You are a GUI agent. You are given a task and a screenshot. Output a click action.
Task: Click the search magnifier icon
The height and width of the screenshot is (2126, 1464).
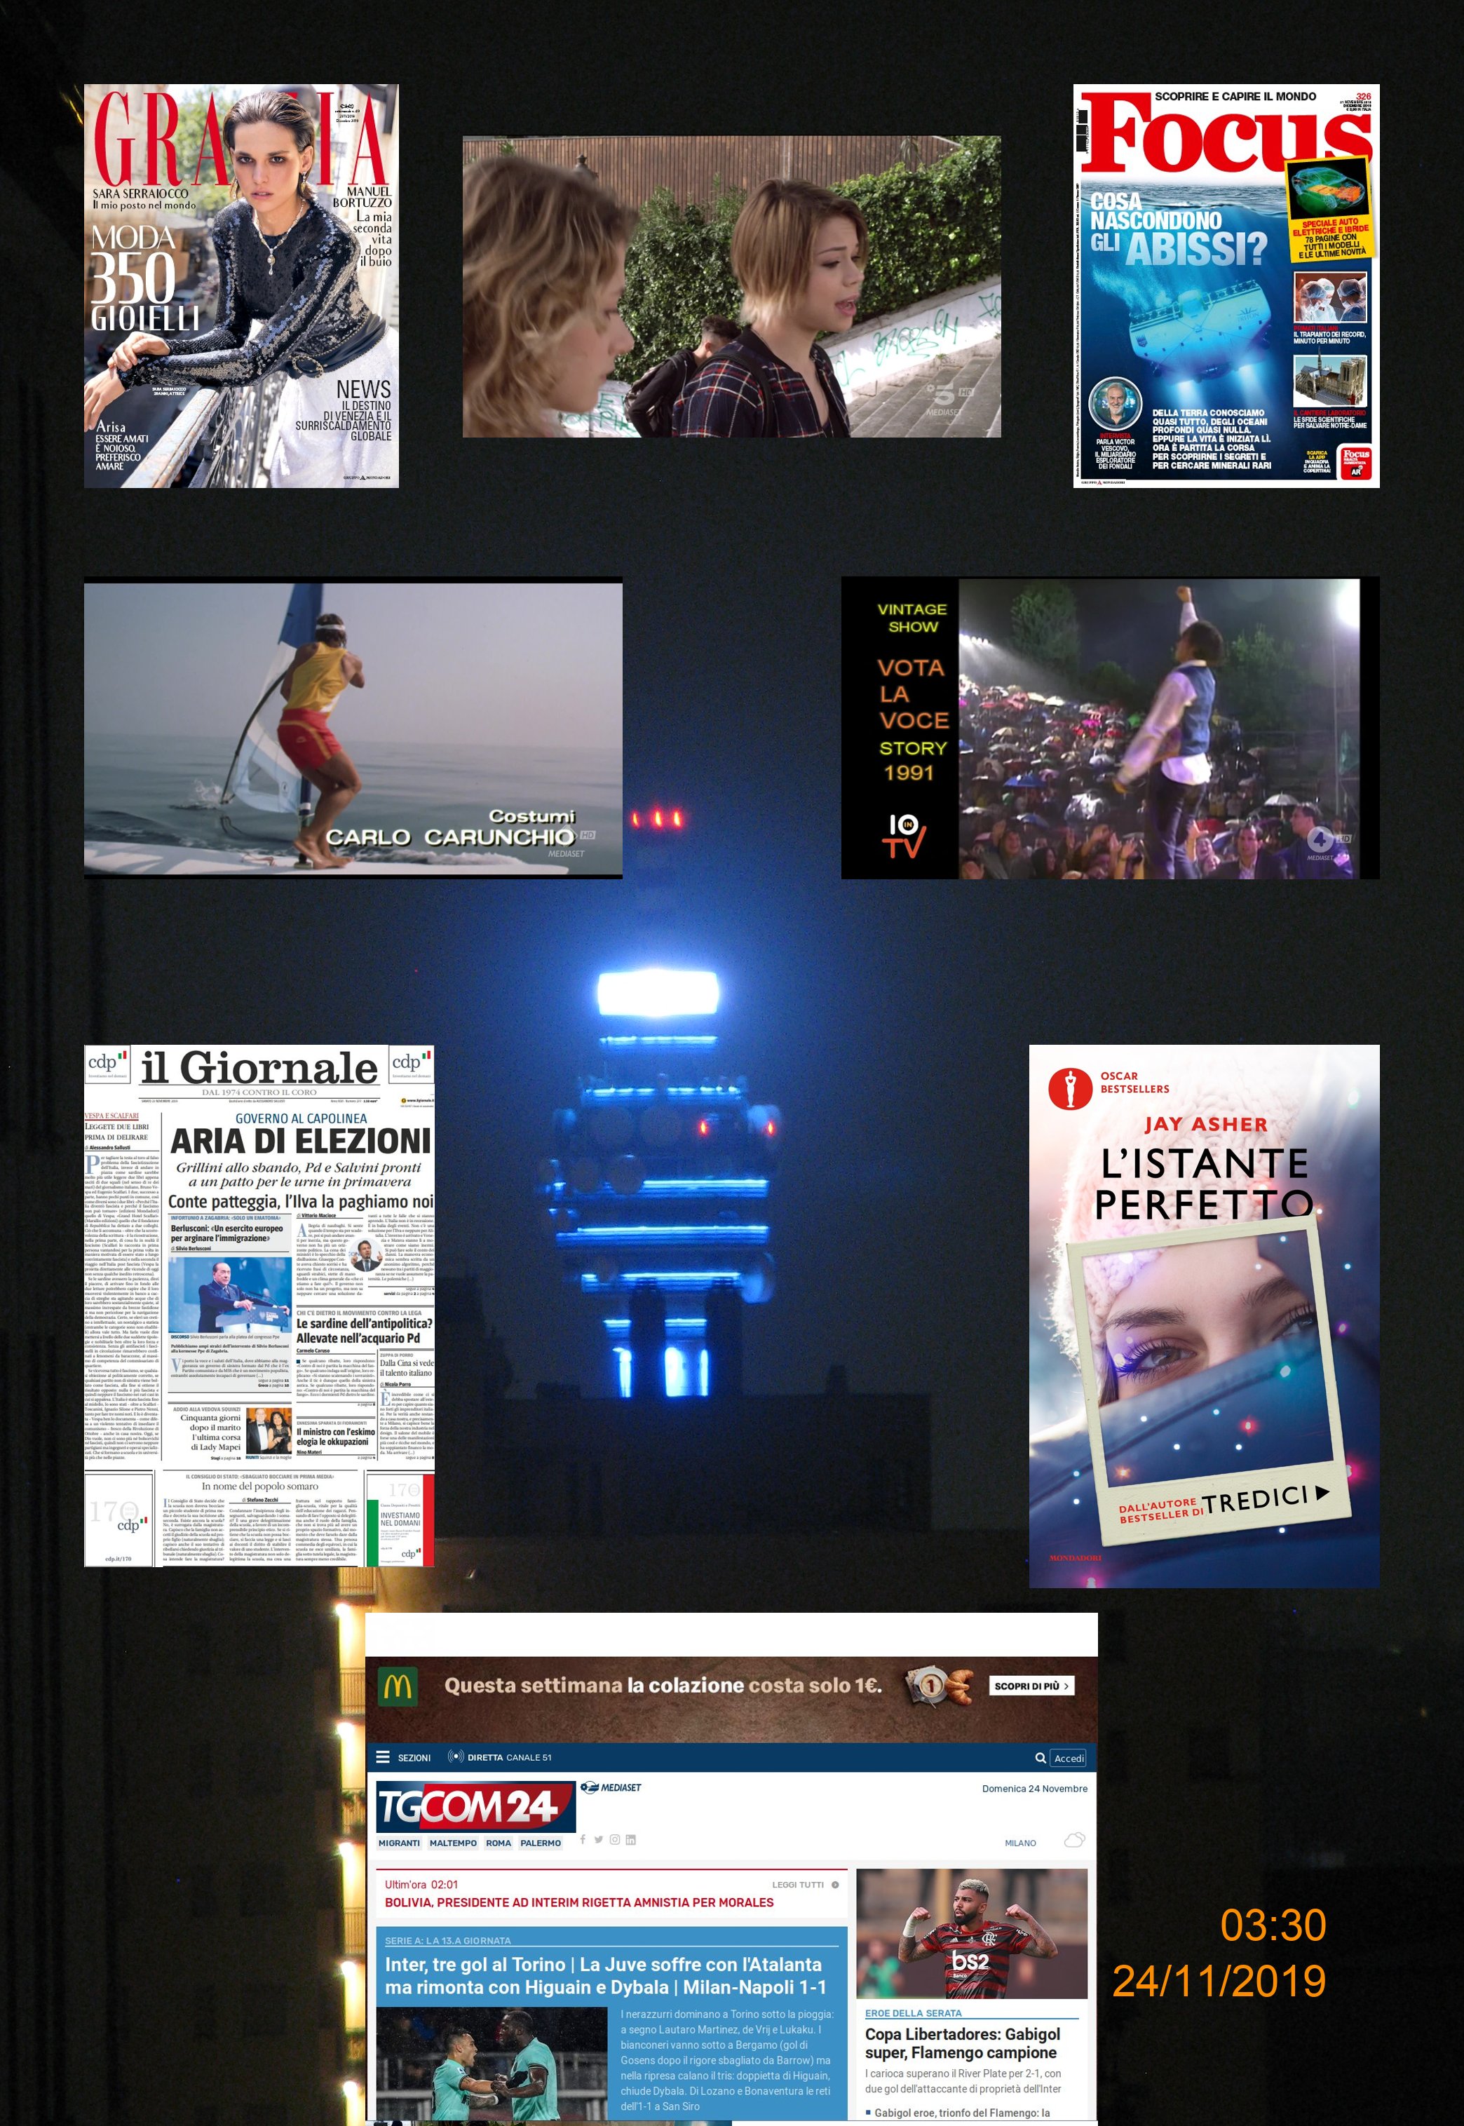pos(1041,1758)
